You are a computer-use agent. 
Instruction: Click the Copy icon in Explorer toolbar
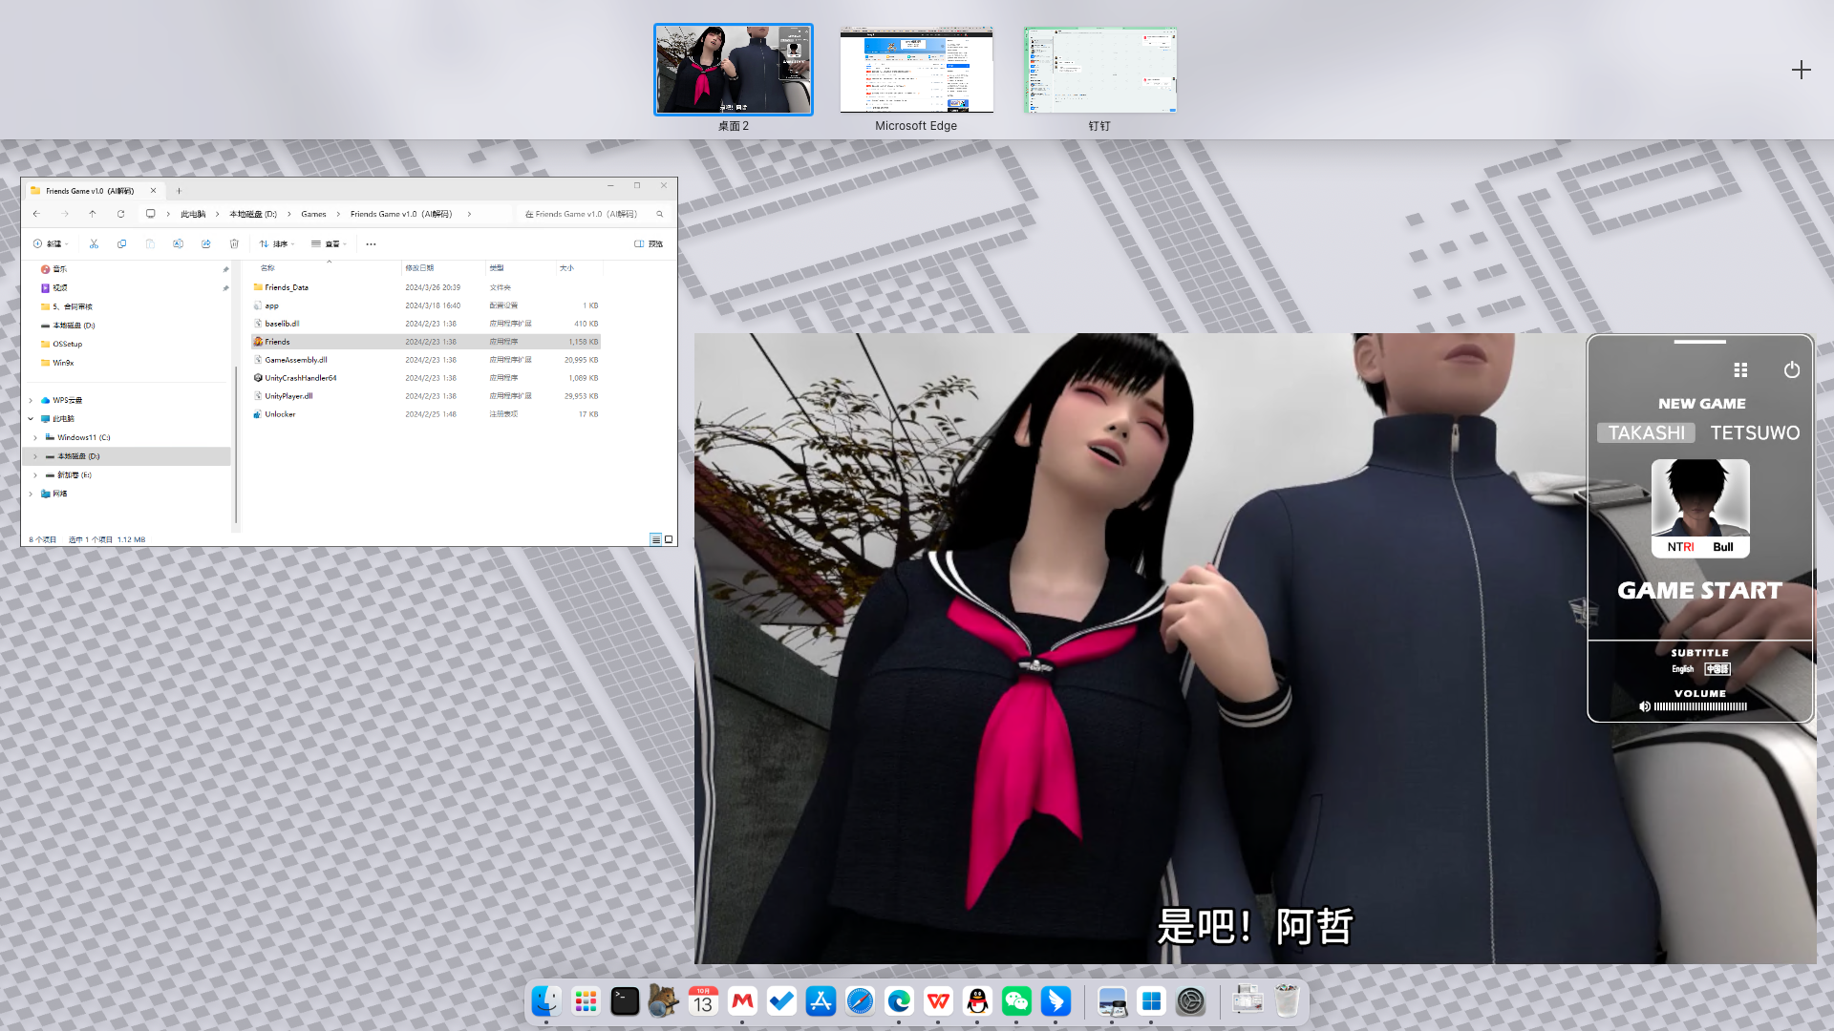tap(121, 243)
